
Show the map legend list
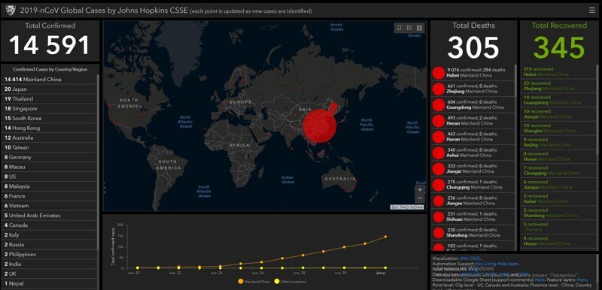pos(409,28)
